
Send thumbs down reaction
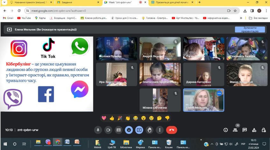[x=167, y=118]
